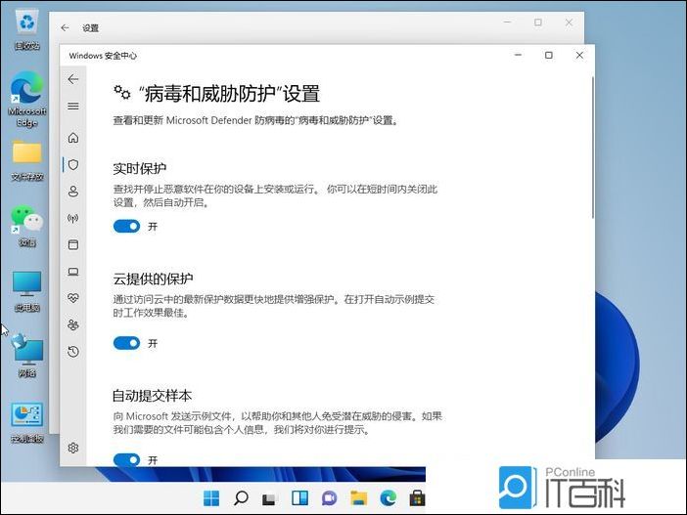Open account protection in the sidebar
This screenshot has height=515, width=687.
click(x=73, y=192)
